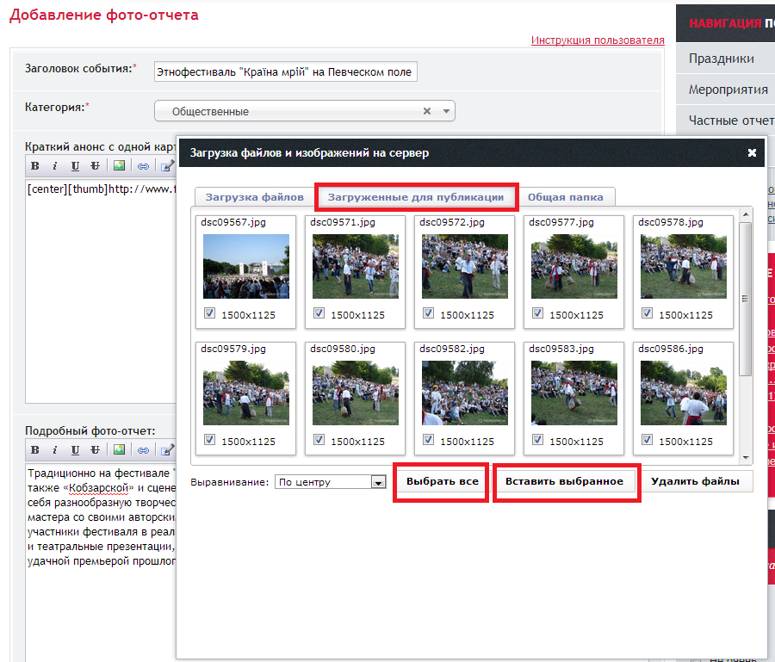Viewport: 775px width, 662px height.
Task: Open «Инструкция пользователя» link
Action: click(x=597, y=40)
